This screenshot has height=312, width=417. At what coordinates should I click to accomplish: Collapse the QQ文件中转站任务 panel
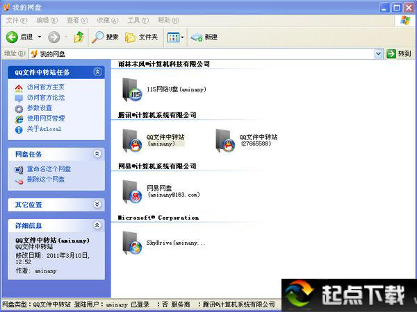coord(97,72)
